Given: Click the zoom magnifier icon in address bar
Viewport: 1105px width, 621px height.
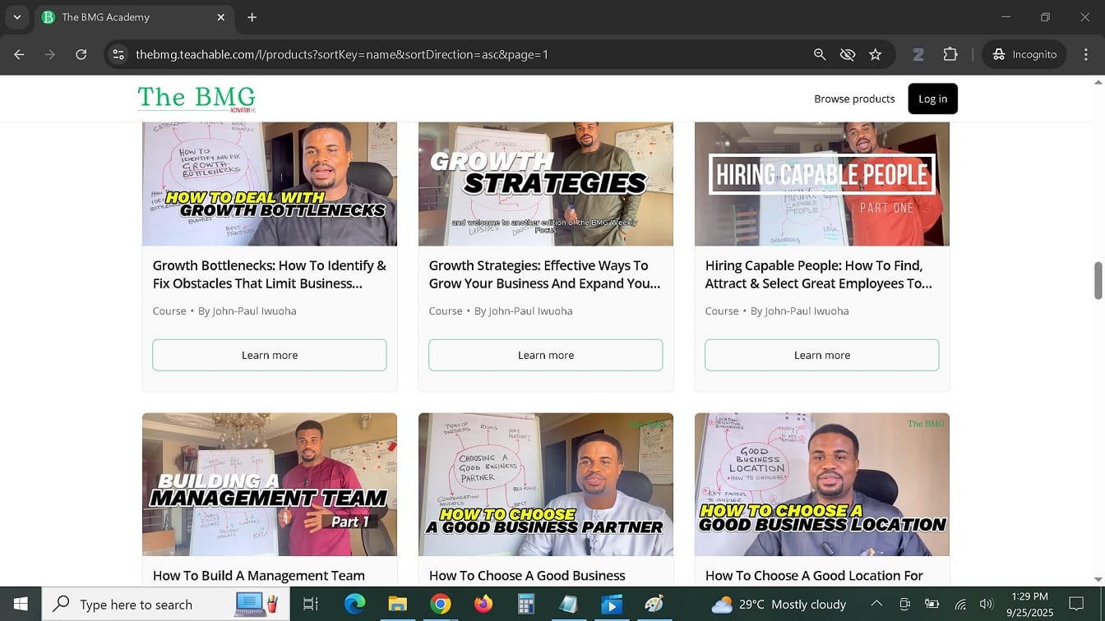Looking at the screenshot, I should pyautogui.click(x=820, y=54).
